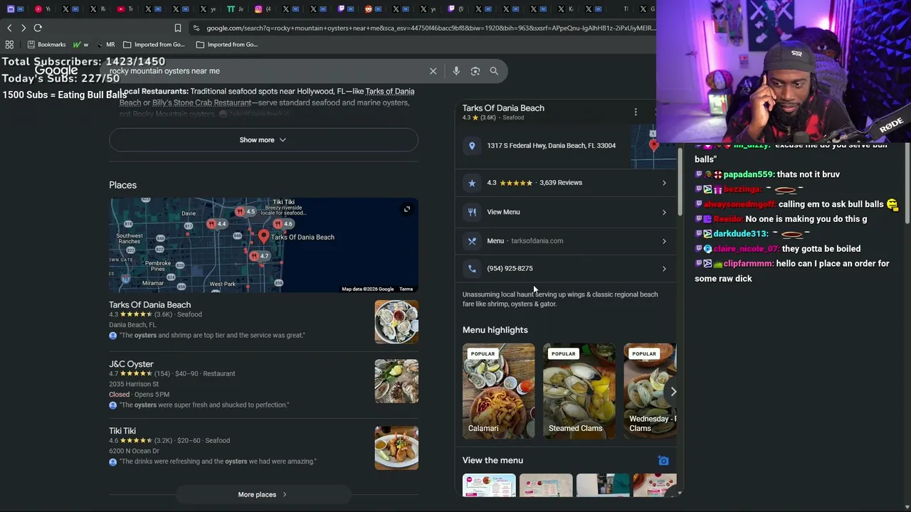Open the apps grid in the bookmarks bar
The height and width of the screenshot is (512, 911).
click(x=9, y=44)
